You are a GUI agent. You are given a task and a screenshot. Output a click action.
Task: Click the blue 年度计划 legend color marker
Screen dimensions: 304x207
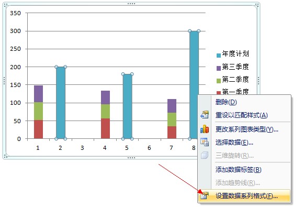pyautogui.click(x=219, y=56)
